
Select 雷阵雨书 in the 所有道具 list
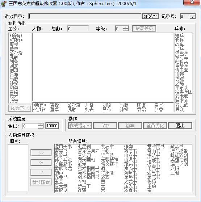156,147
